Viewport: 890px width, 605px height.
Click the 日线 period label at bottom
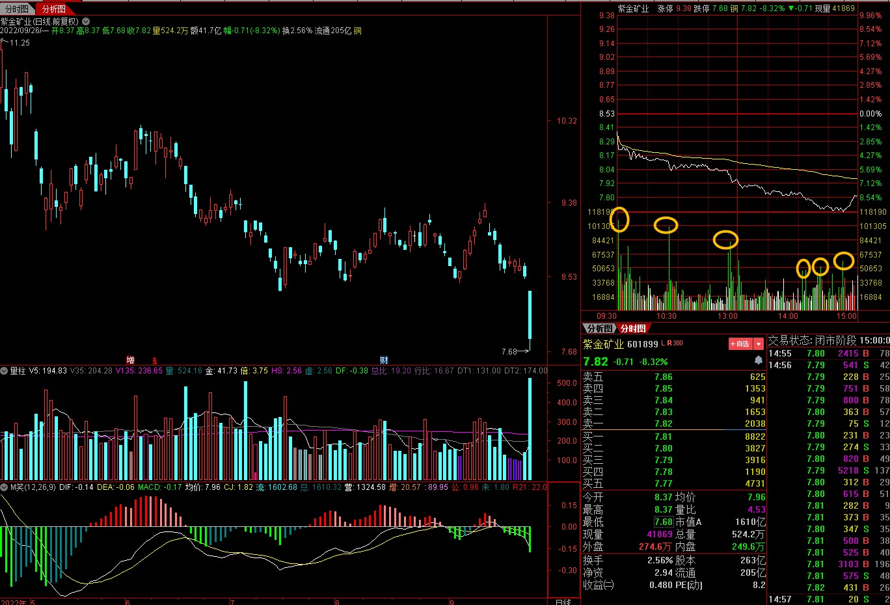563,602
